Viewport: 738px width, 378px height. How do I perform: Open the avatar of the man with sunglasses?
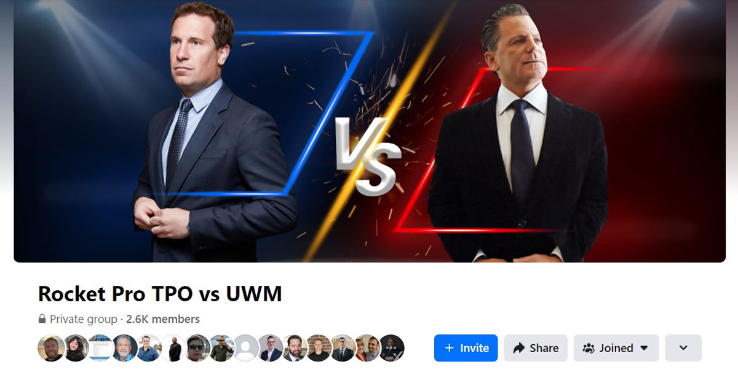[197, 348]
